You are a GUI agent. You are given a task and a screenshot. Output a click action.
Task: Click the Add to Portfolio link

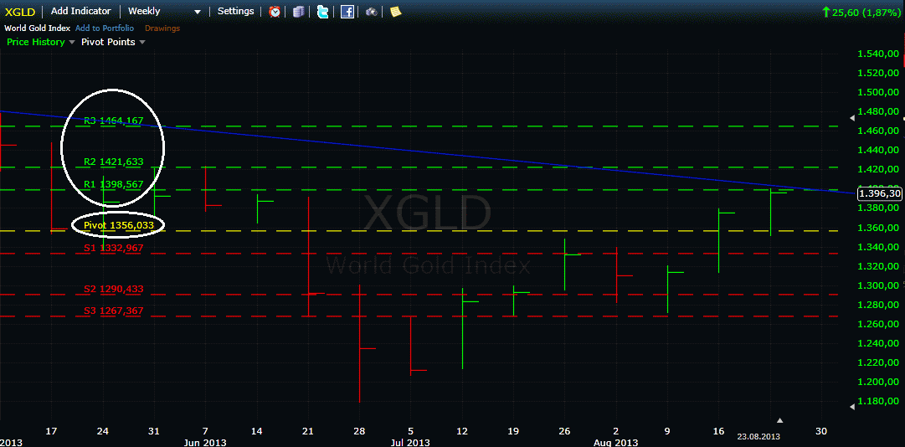[x=104, y=28]
